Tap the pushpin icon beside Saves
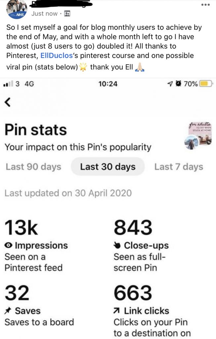216x339 pixels. [8, 311]
